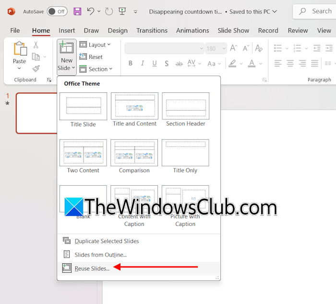Select Duplicate Selected Slides option
Image resolution: width=336 pixels, height=304 pixels.
[x=107, y=241]
